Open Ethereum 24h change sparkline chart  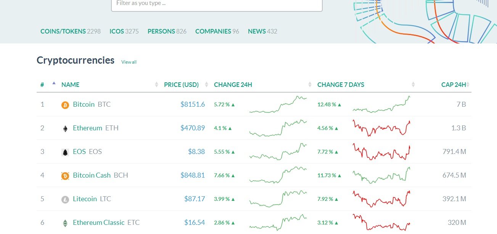click(278, 128)
